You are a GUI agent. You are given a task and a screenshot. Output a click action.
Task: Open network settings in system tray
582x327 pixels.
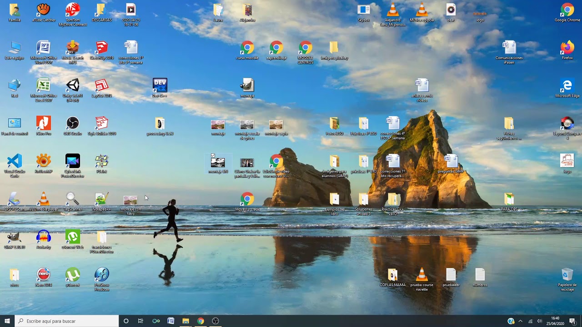point(530,321)
